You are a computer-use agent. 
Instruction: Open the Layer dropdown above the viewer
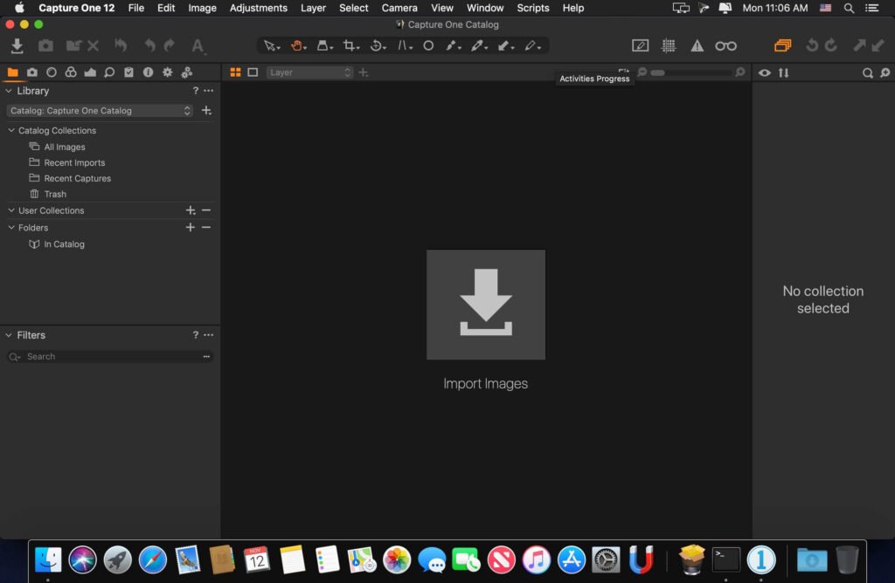pos(309,72)
